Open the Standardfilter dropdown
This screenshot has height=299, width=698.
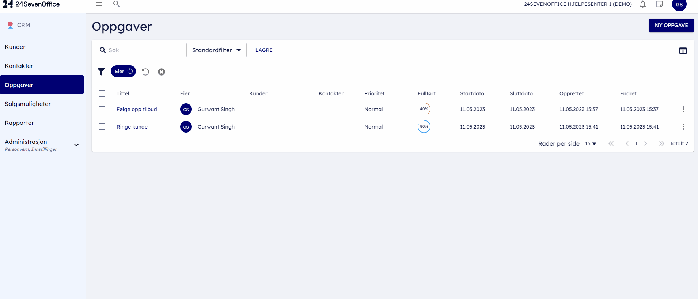tap(216, 50)
